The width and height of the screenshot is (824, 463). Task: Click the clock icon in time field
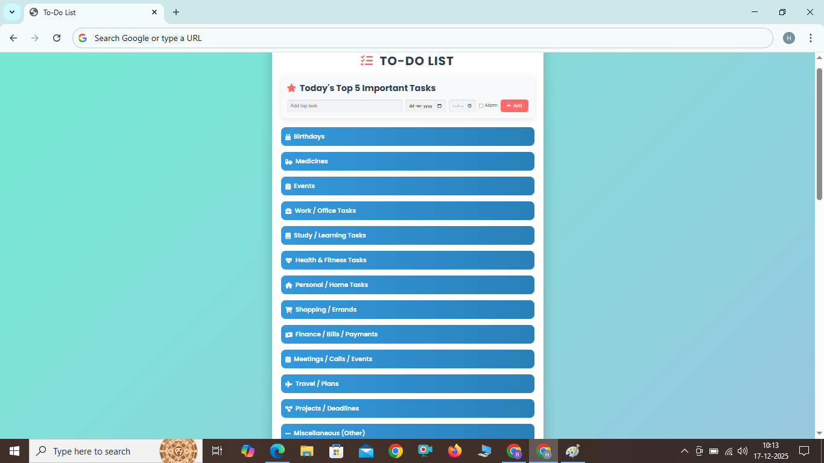click(469, 106)
